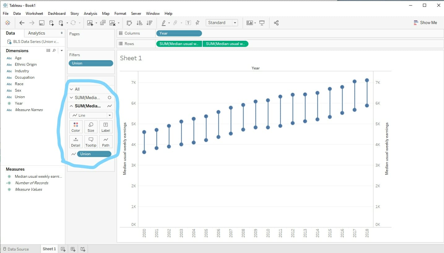Viewport: 444px width, 253px height.
Task: Select the Size shelf in the Marks card
Action: click(91, 126)
